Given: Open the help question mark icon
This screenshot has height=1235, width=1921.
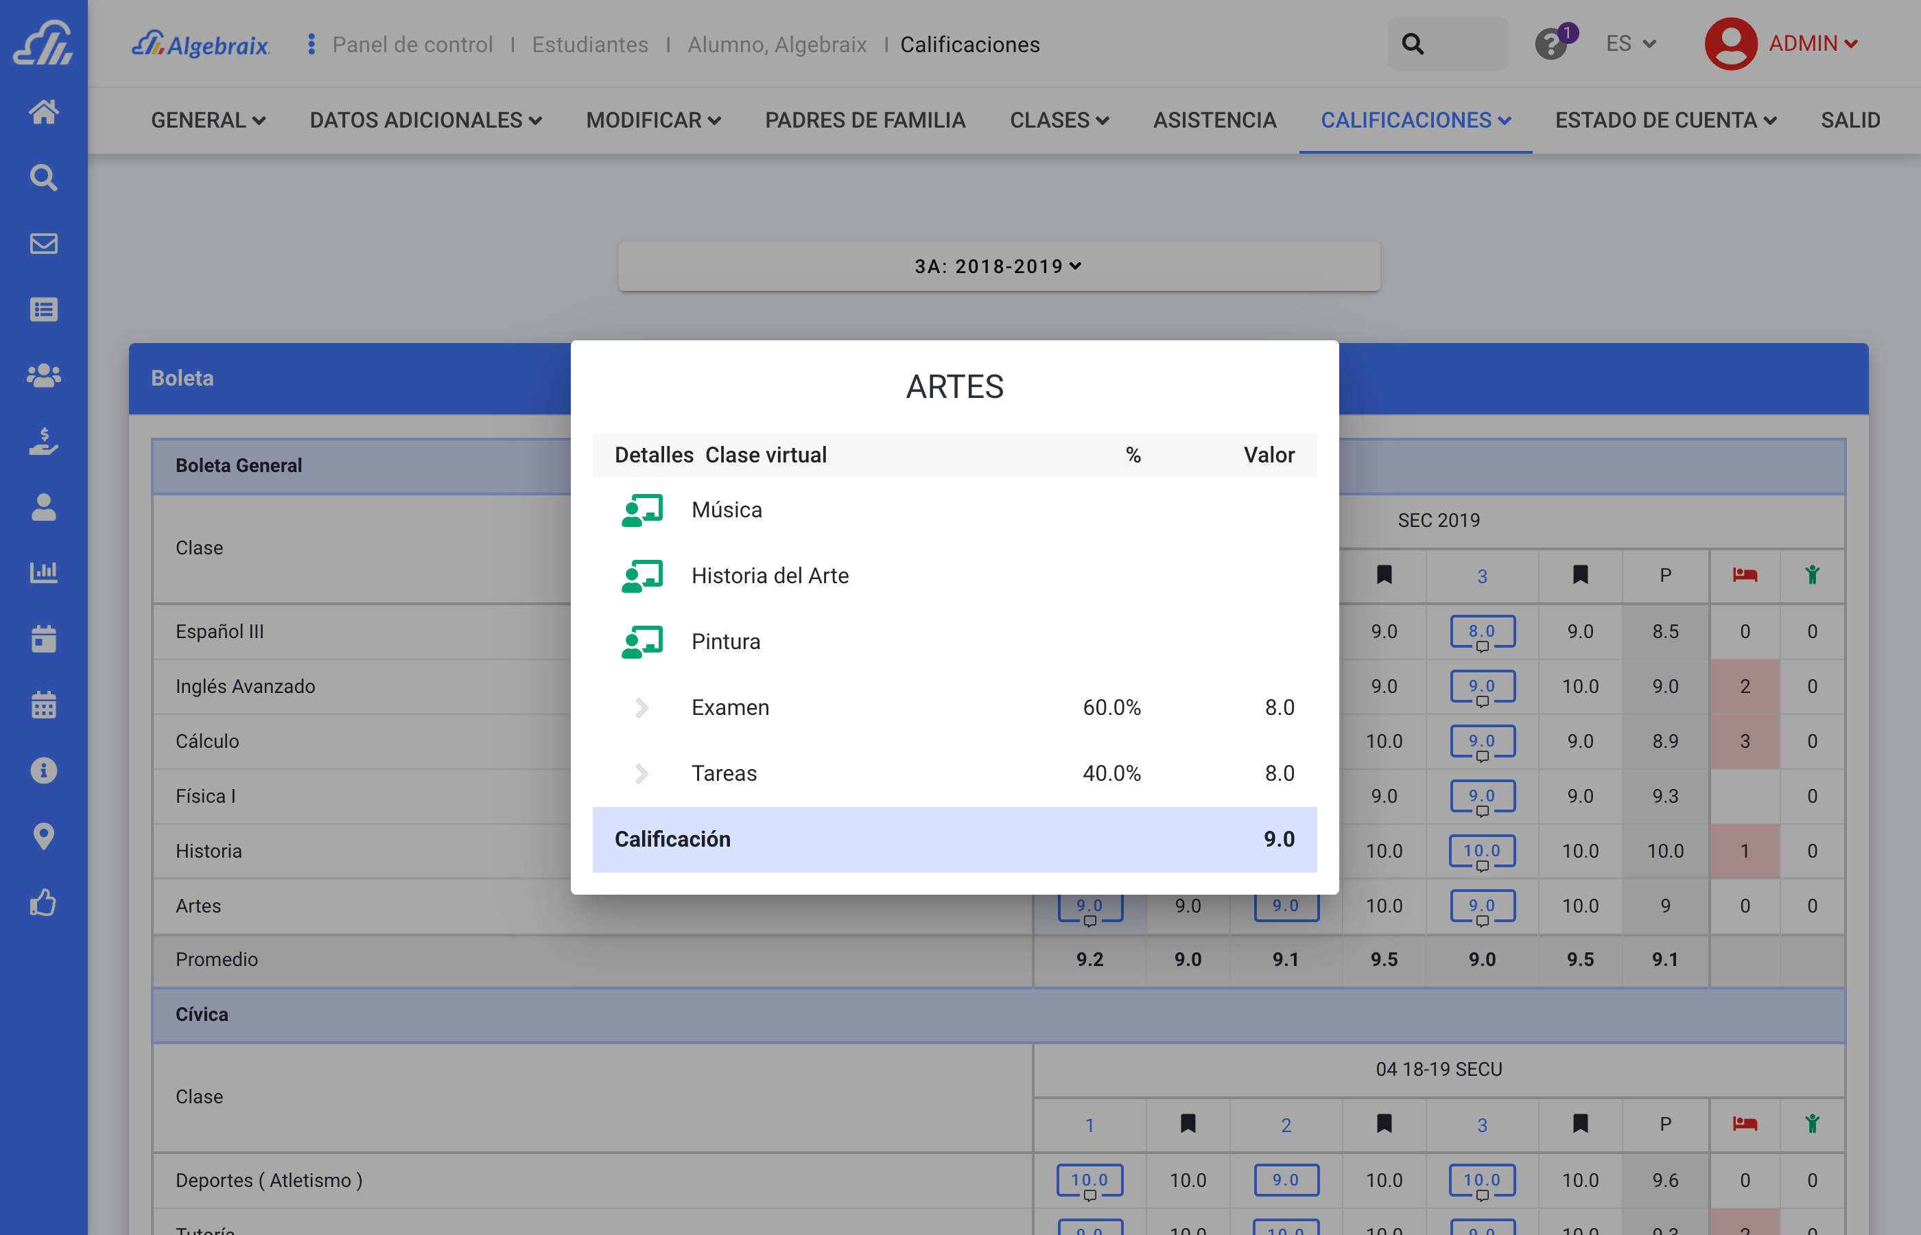Looking at the screenshot, I should [x=1551, y=44].
